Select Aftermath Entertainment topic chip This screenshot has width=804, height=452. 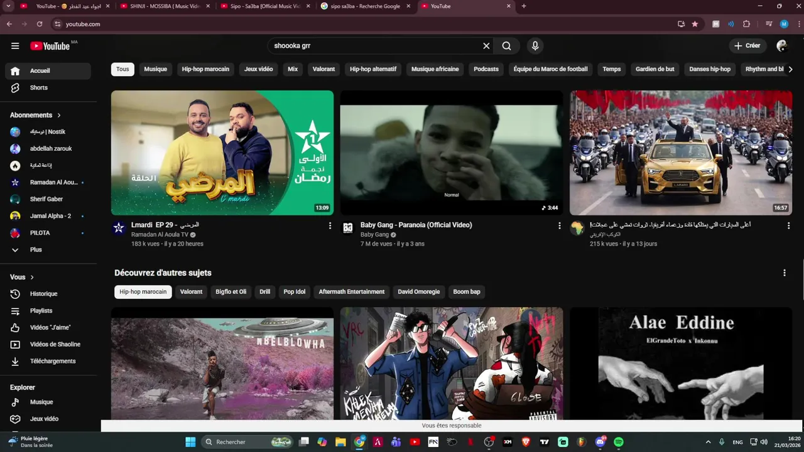351,292
